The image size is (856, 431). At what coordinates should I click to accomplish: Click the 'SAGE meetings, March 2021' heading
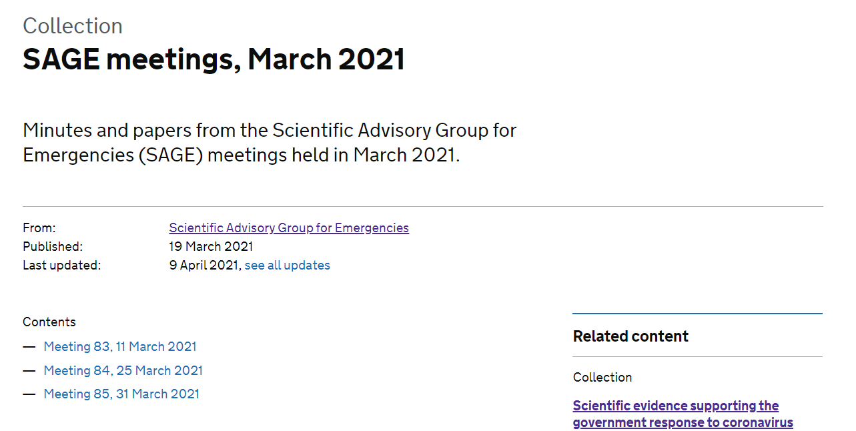[x=213, y=59]
